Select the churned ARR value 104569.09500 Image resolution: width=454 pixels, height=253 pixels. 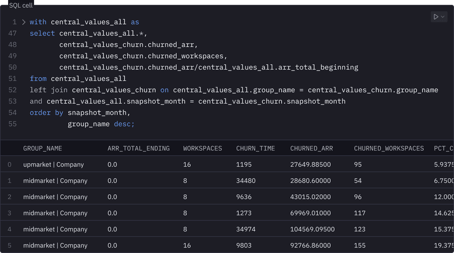(x=312, y=229)
